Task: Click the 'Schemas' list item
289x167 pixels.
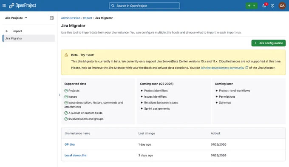Action: point(225,102)
